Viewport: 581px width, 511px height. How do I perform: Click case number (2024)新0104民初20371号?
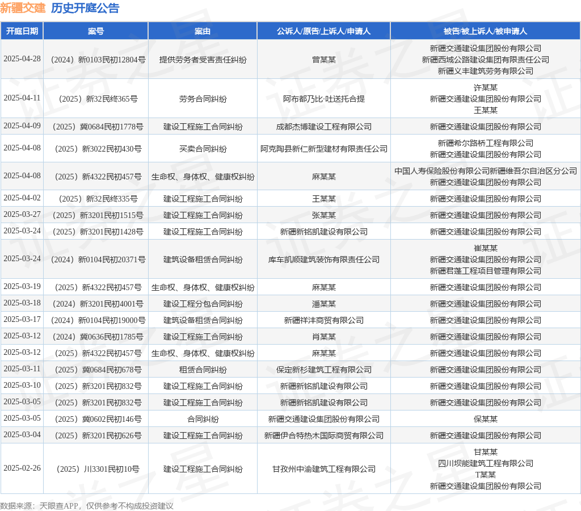point(98,259)
